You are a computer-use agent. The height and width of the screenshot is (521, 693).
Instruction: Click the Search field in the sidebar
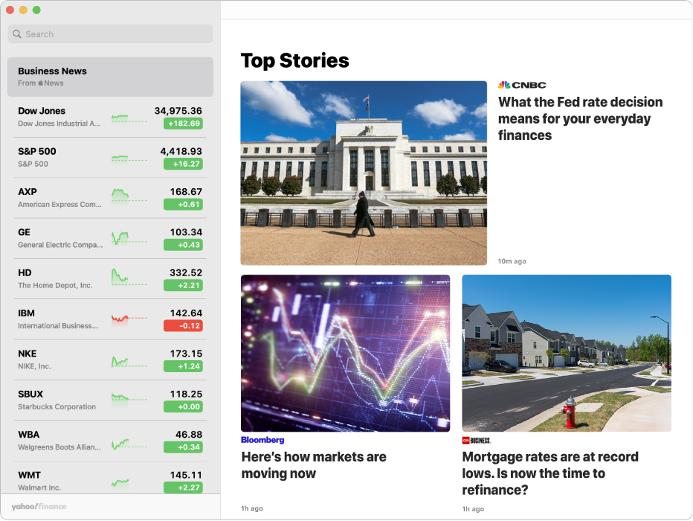point(110,34)
